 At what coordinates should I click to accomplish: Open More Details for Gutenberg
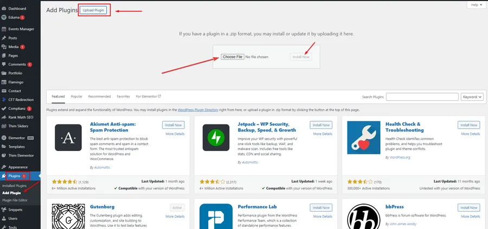[x=175, y=217]
